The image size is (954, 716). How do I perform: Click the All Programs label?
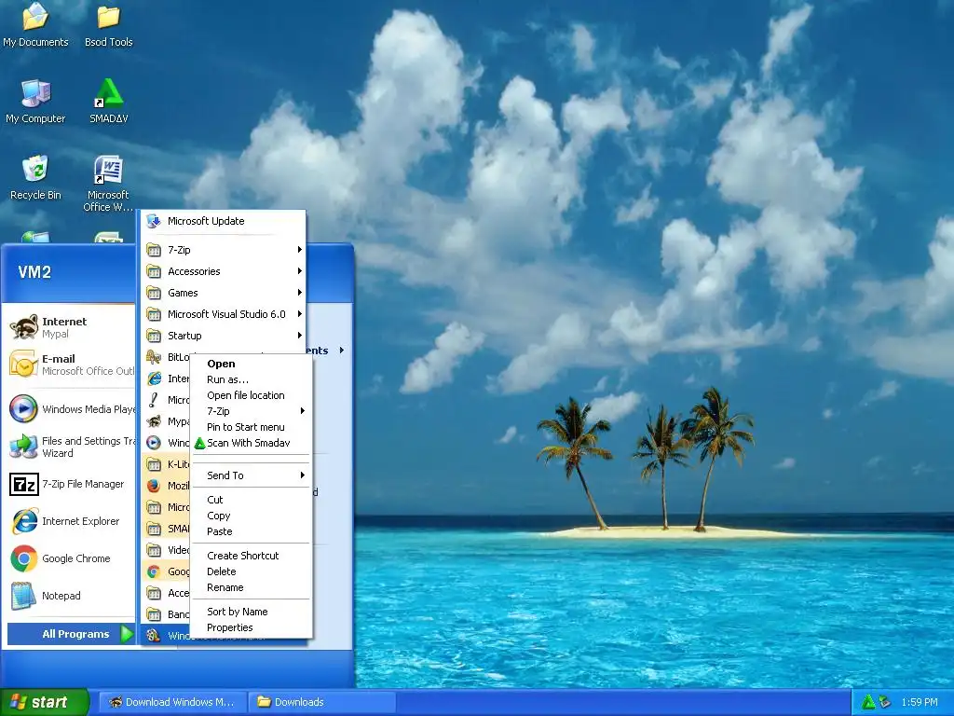point(75,634)
